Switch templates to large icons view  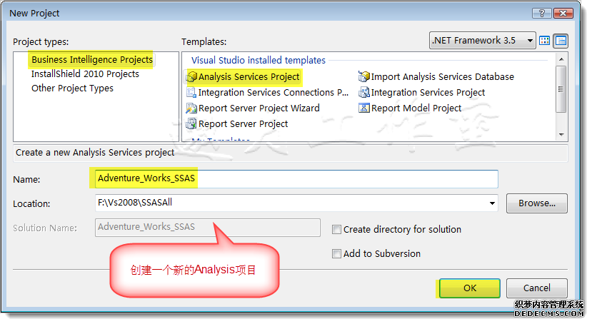(x=545, y=41)
